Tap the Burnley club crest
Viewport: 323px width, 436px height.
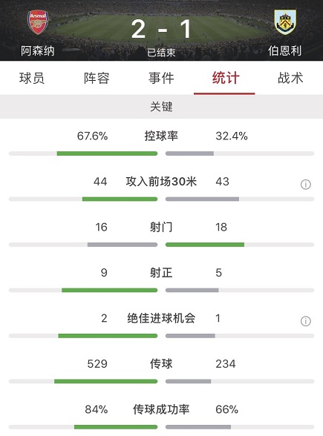click(285, 22)
